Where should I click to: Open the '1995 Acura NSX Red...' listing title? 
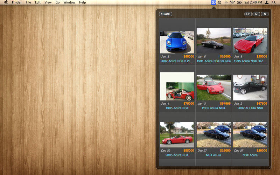(x=250, y=61)
